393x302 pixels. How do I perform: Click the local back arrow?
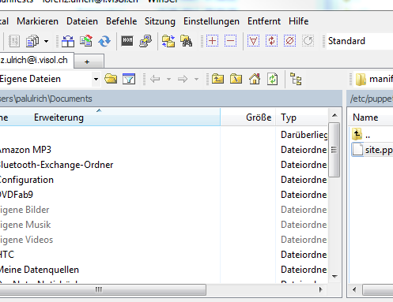click(x=155, y=79)
